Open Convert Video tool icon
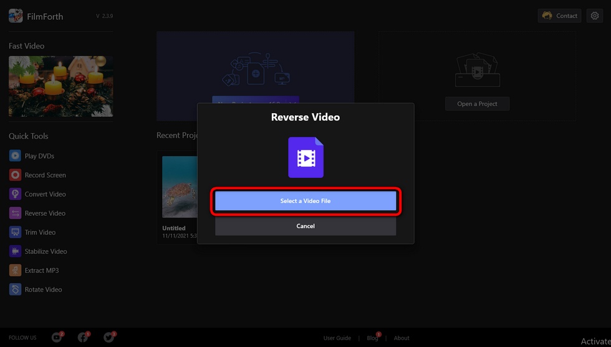Image resolution: width=611 pixels, height=347 pixels. tap(15, 194)
